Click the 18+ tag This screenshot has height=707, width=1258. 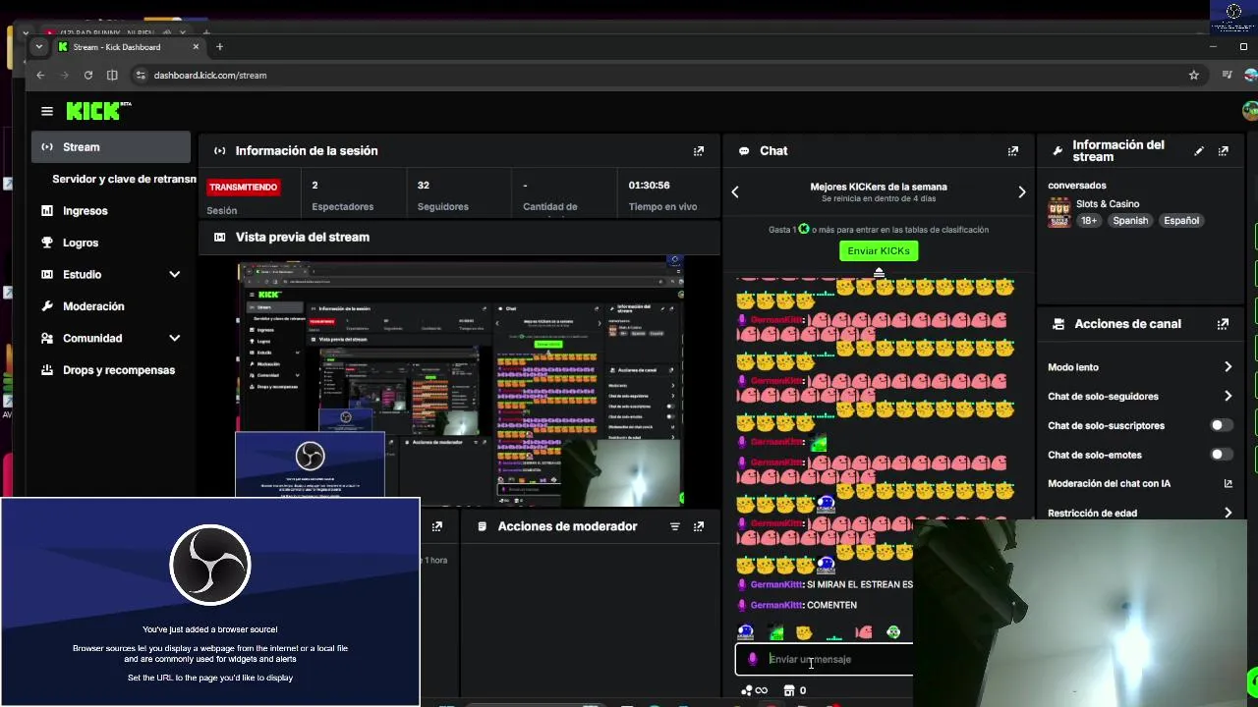click(x=1089, y=221)
